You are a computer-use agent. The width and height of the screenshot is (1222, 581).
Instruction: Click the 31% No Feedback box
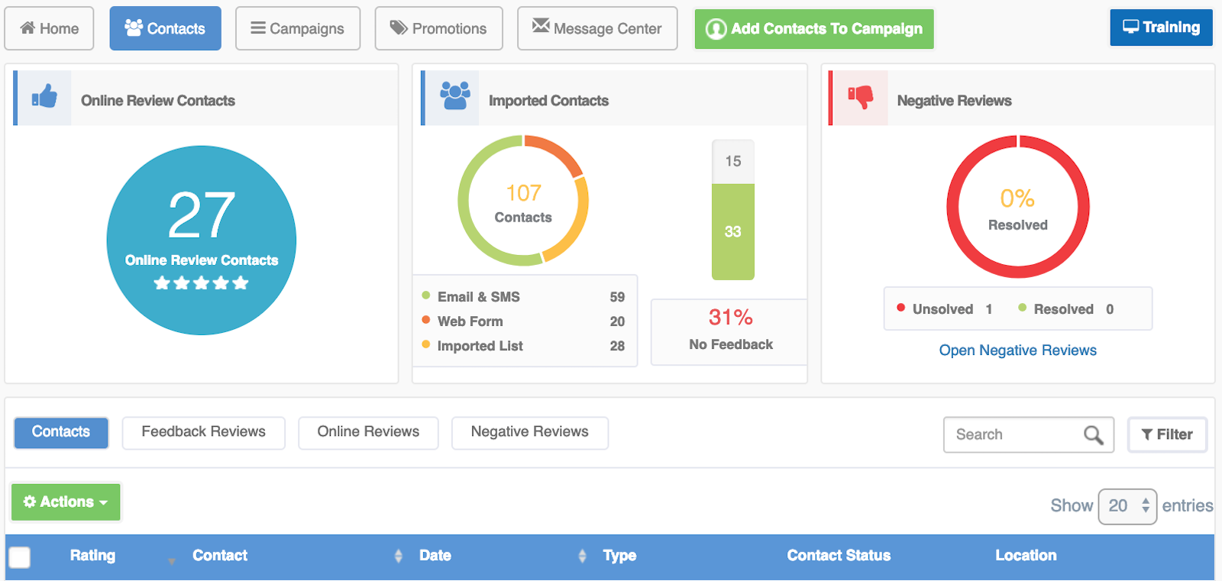click(x=729, y=332)
